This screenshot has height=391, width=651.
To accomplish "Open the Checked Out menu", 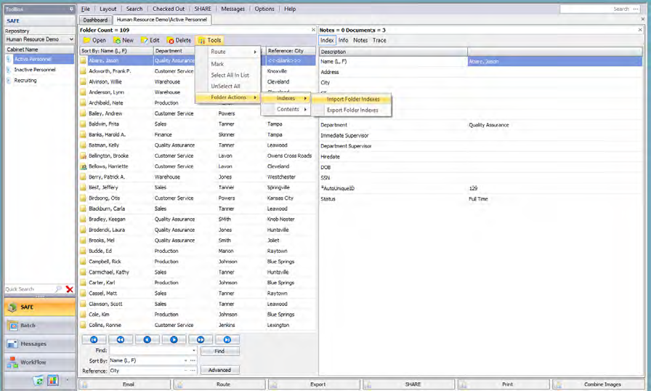I will coord(169,9).
